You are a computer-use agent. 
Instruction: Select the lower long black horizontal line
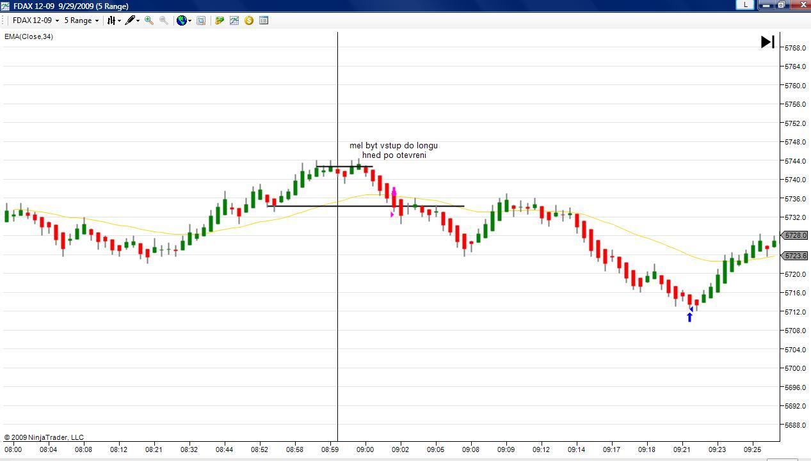[x=365, y=206]
